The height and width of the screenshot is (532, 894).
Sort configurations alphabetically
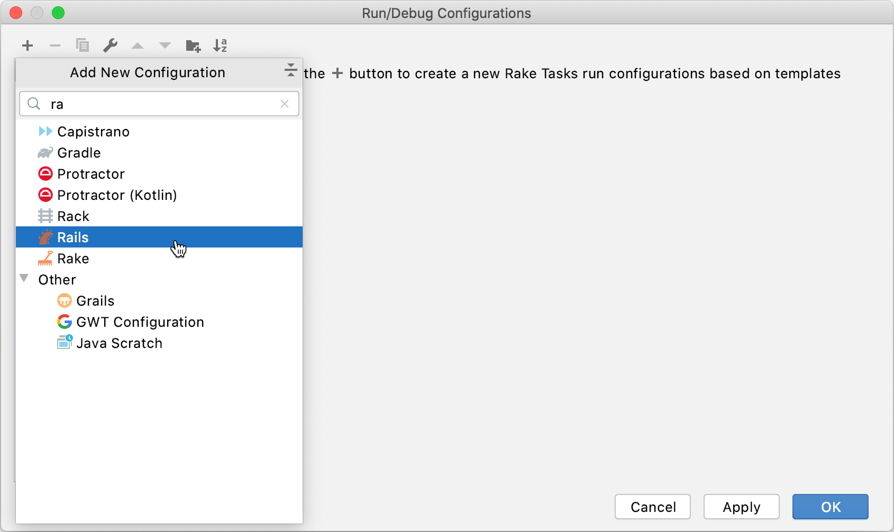[x=221, y=45]
